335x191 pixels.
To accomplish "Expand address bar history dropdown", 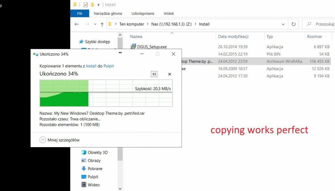I will (283, 24).
